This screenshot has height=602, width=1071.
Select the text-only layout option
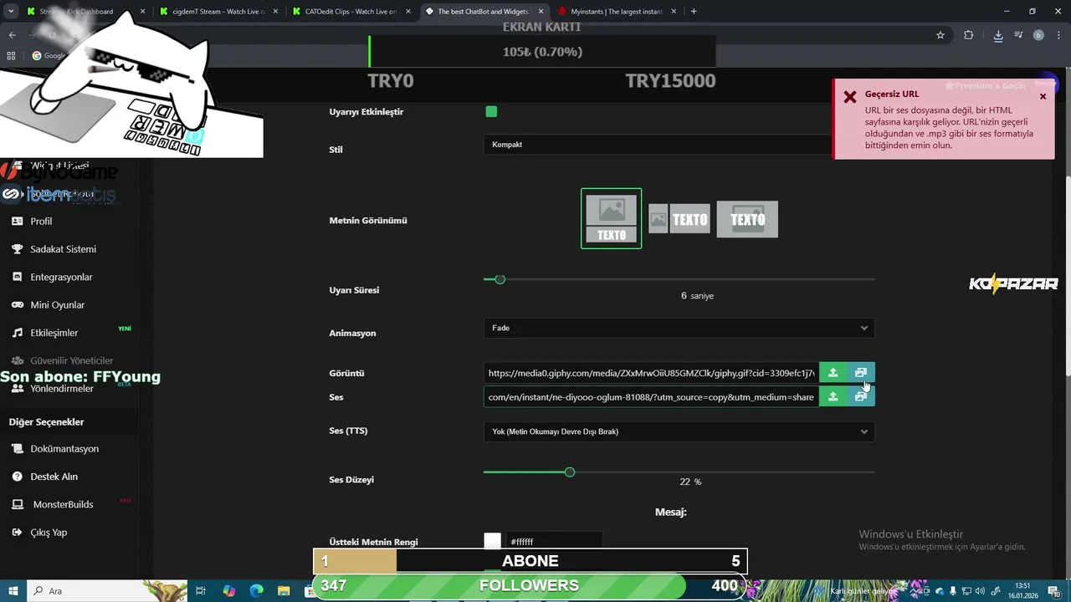[747, 219]
